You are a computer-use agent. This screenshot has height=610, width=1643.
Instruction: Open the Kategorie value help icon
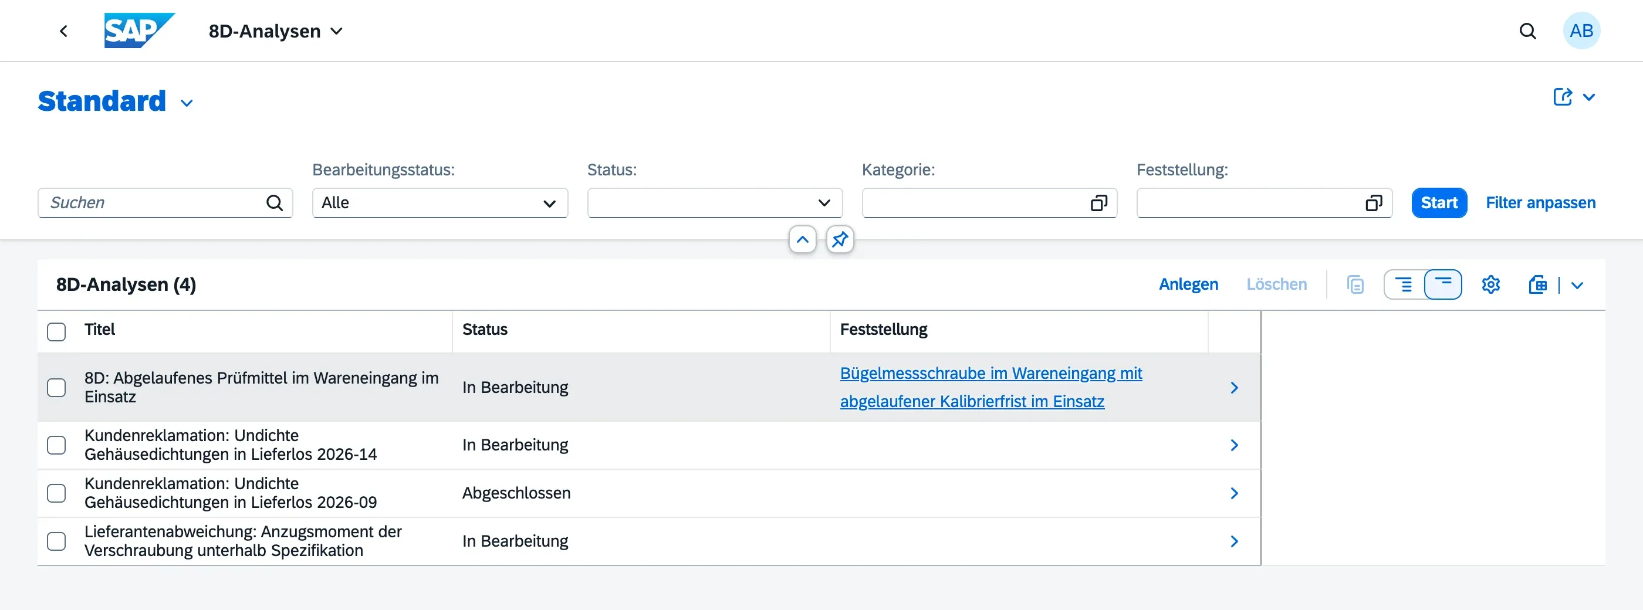click(x=1098, y=203)
